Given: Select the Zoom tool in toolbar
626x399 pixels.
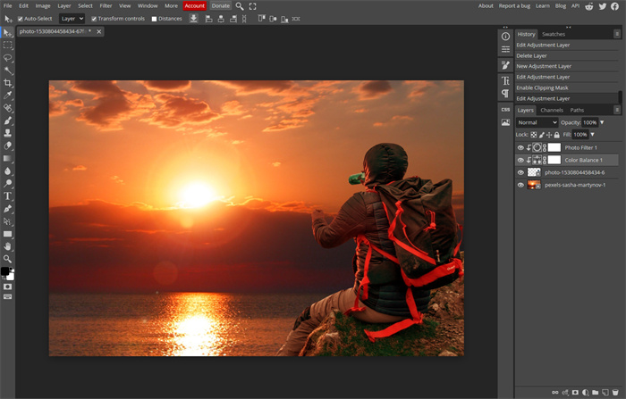Looking at the screenshot, I should 8,259.
